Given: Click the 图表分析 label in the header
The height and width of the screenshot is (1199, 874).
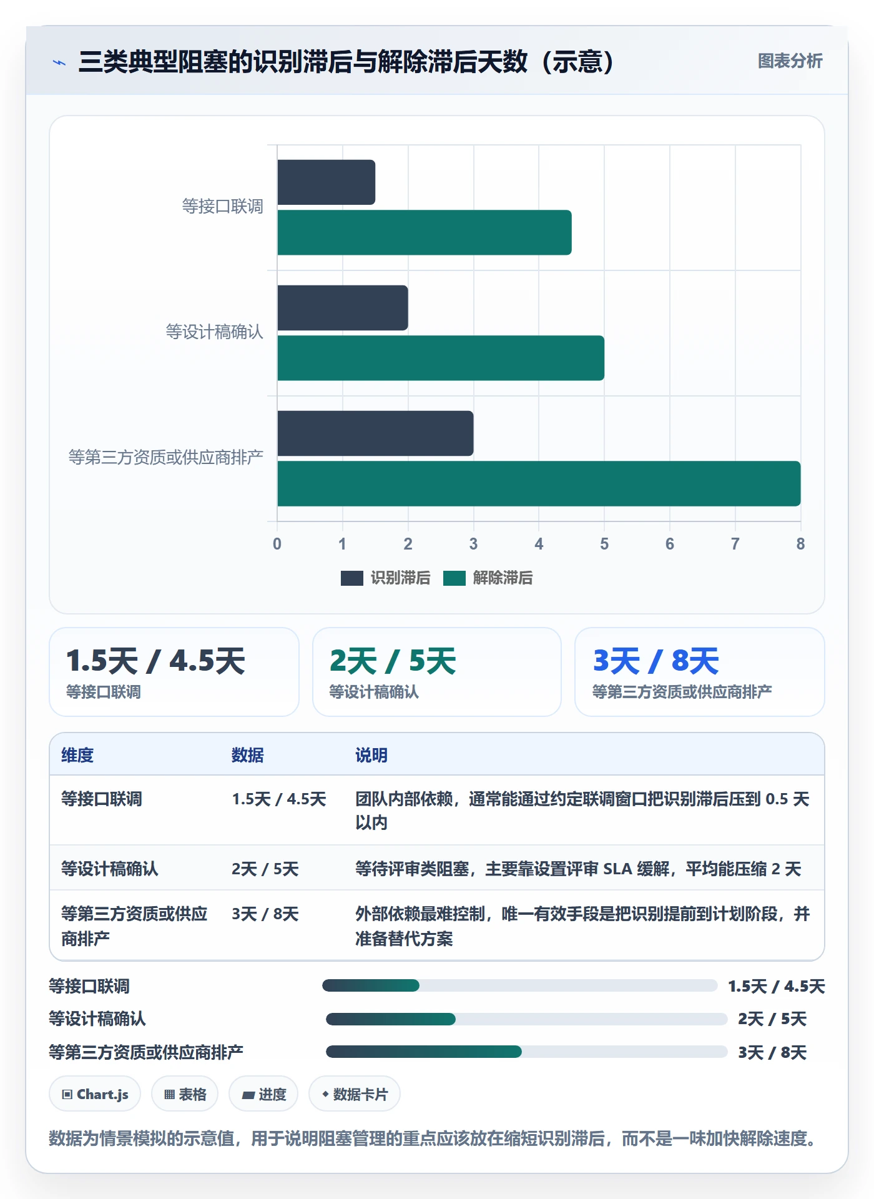Looking at the screenshot, I should coord(790,61).
